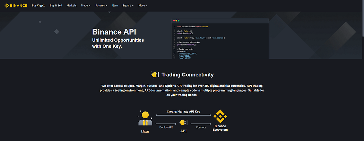Expand the Square dropdown menu
This screenshot has height=141, width=364.
point(128,5)
